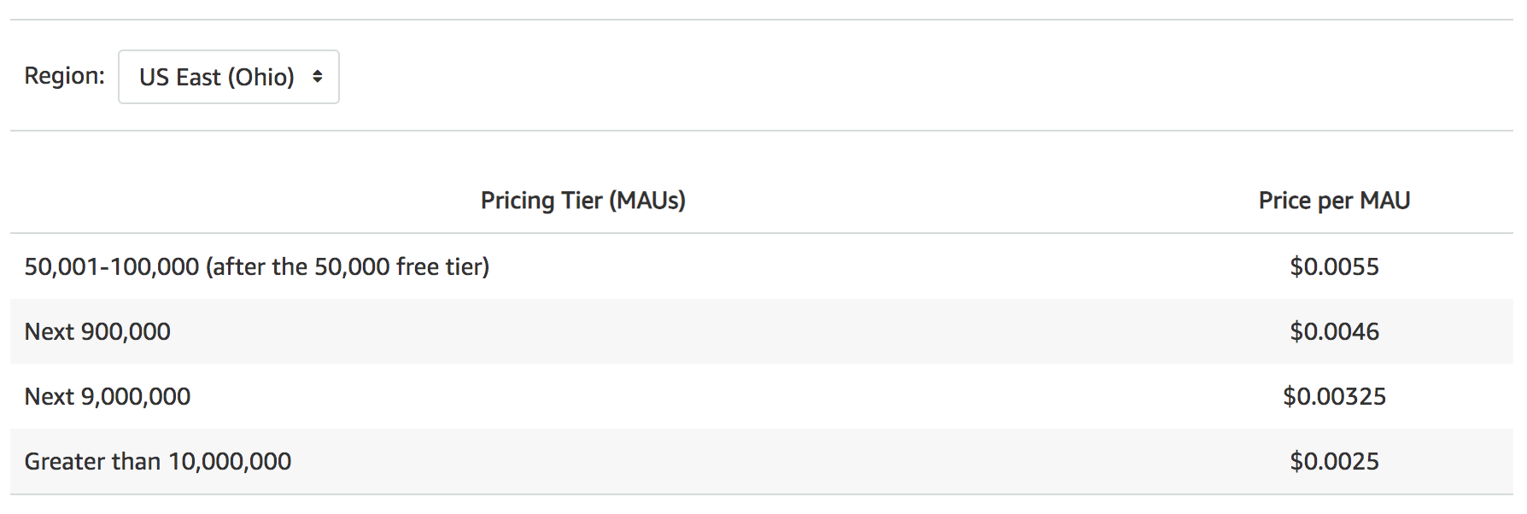
Task: Click the $0.0046 price value
Action: [x=1334, y=331]
